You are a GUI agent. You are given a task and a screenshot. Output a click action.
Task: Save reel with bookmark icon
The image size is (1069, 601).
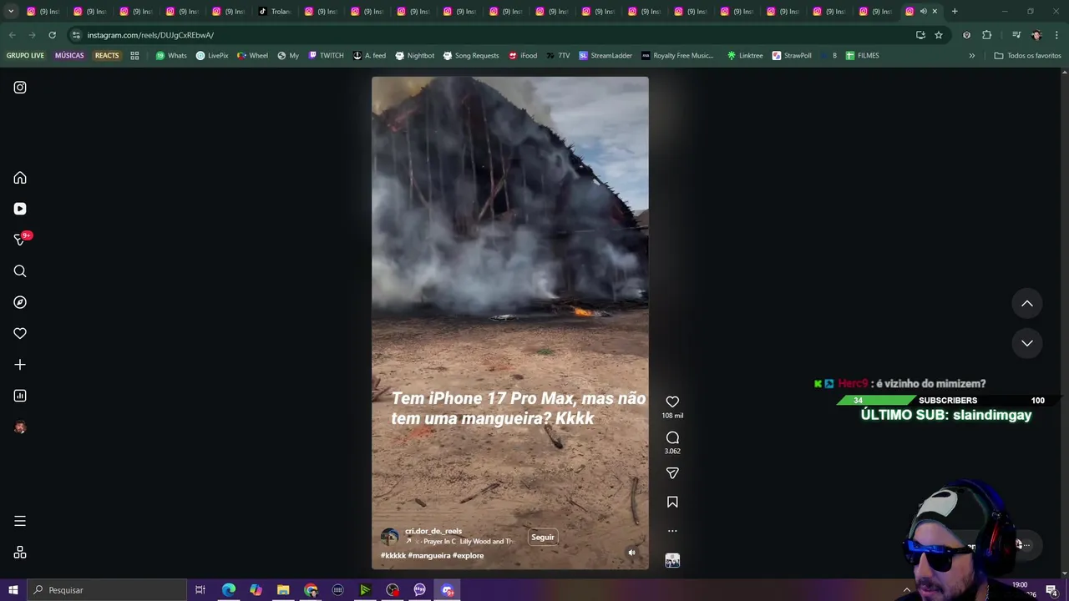click(672, 502)
